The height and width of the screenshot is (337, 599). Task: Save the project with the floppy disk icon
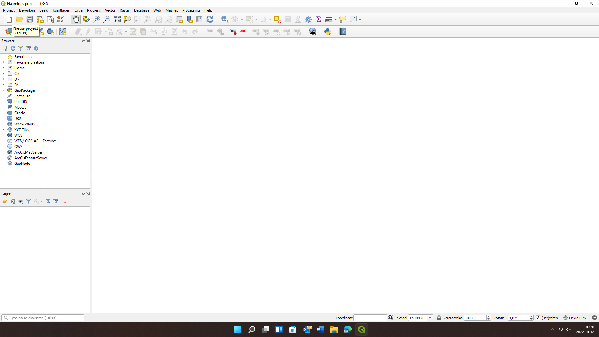click(x=30, y=19)
